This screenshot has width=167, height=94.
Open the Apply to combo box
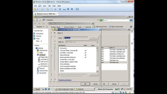coord(82,42)
